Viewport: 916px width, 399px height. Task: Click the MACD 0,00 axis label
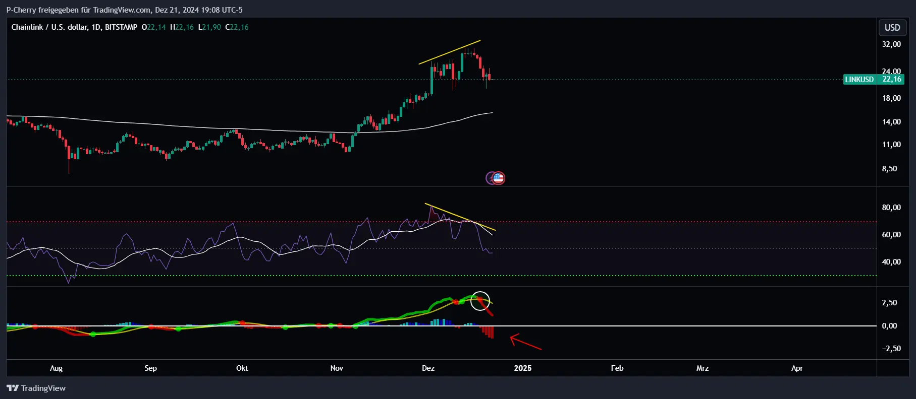click(889, 326)
